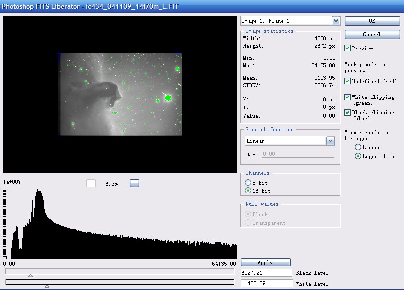Click the histogram maximum label 64135.00
The height and width of the screenshot is (290, 404).
coord(224,264)
